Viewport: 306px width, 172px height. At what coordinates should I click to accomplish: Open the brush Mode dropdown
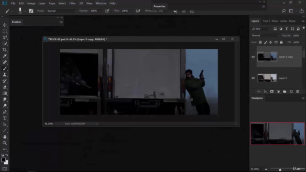click(x=61, y=11)
